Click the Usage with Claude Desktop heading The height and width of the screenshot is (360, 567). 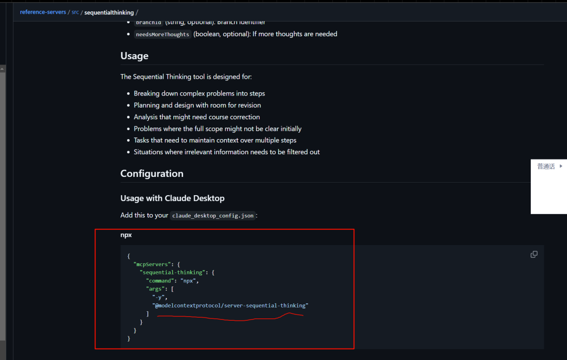coord(172,198)
